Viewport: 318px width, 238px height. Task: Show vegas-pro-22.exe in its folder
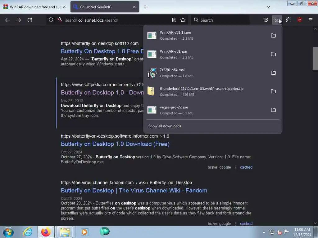click(273, 110)
